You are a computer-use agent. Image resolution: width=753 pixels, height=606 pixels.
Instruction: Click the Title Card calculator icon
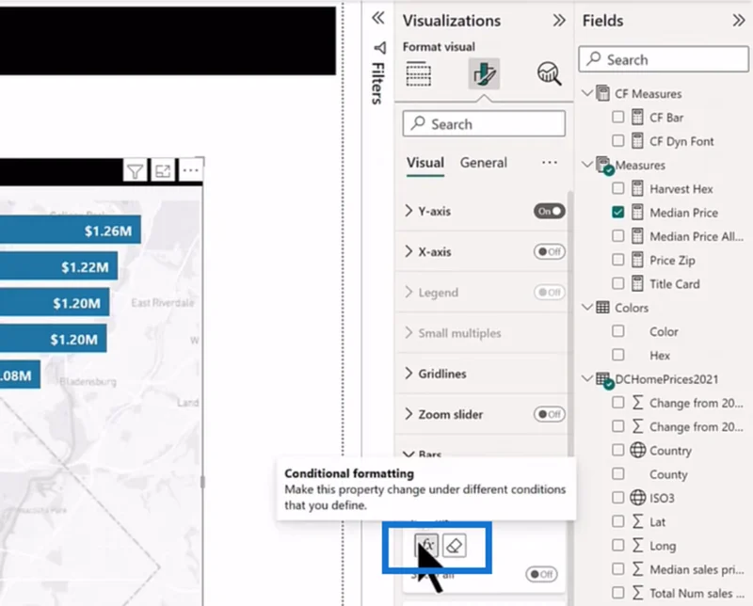[637, 284]
